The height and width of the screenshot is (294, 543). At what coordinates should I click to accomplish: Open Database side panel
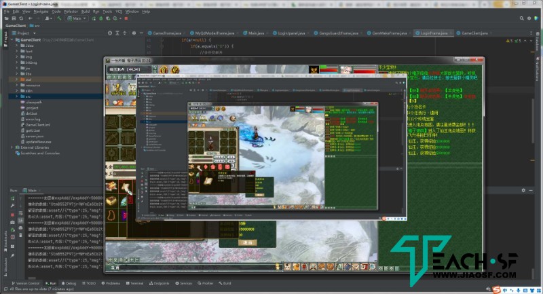[538, 41]
